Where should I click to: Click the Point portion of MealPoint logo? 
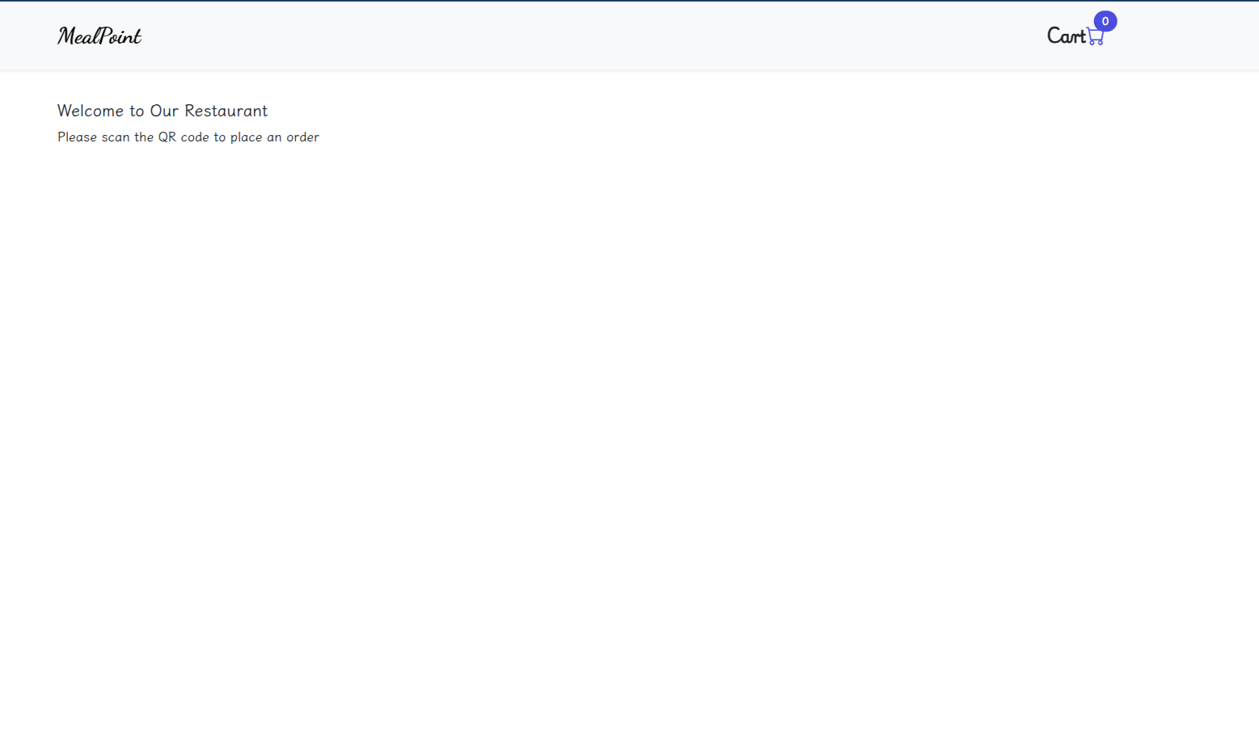click(x=120, y=36)
